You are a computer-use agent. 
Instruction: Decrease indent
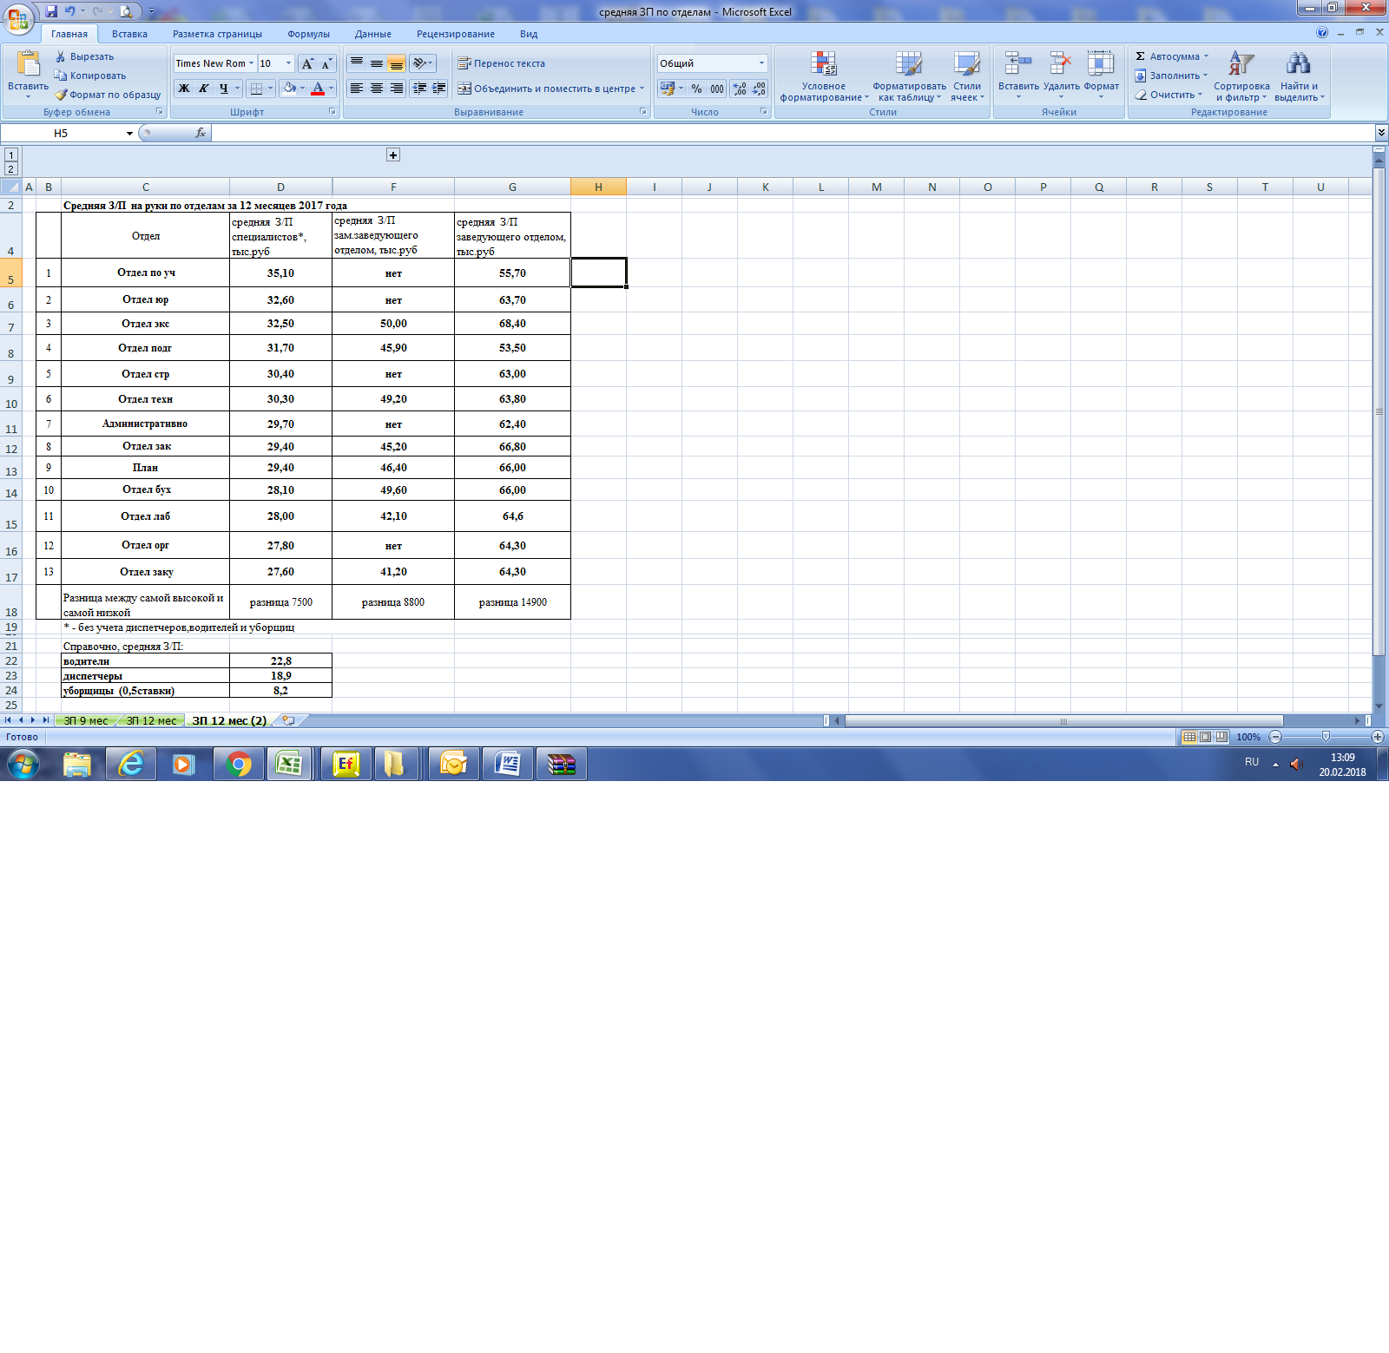point(420,89)
